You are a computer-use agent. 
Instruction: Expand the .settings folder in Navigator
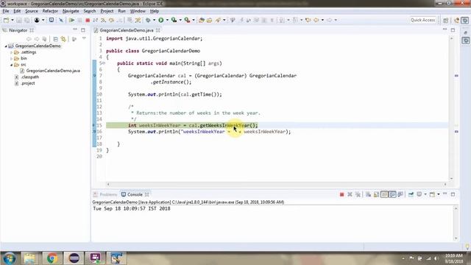12,52
